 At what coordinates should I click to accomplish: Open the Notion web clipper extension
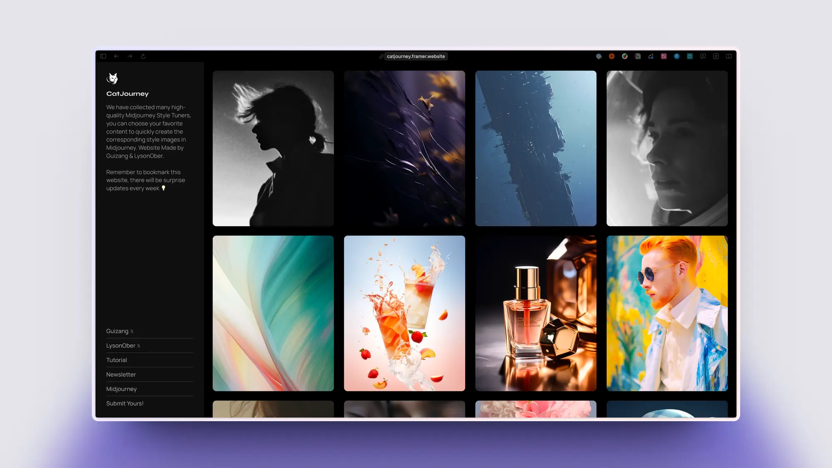pos(638,56)
